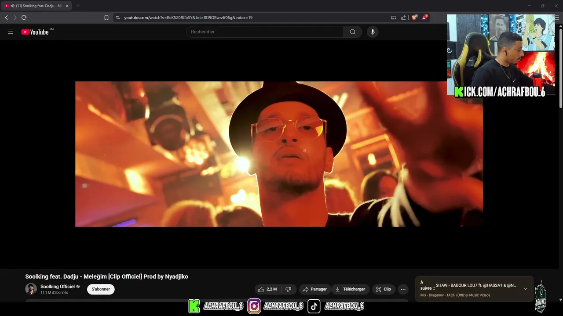Click the youtube.com address bar URL
The height and width of the screenshot is (316, 563).
pos(188,18)
